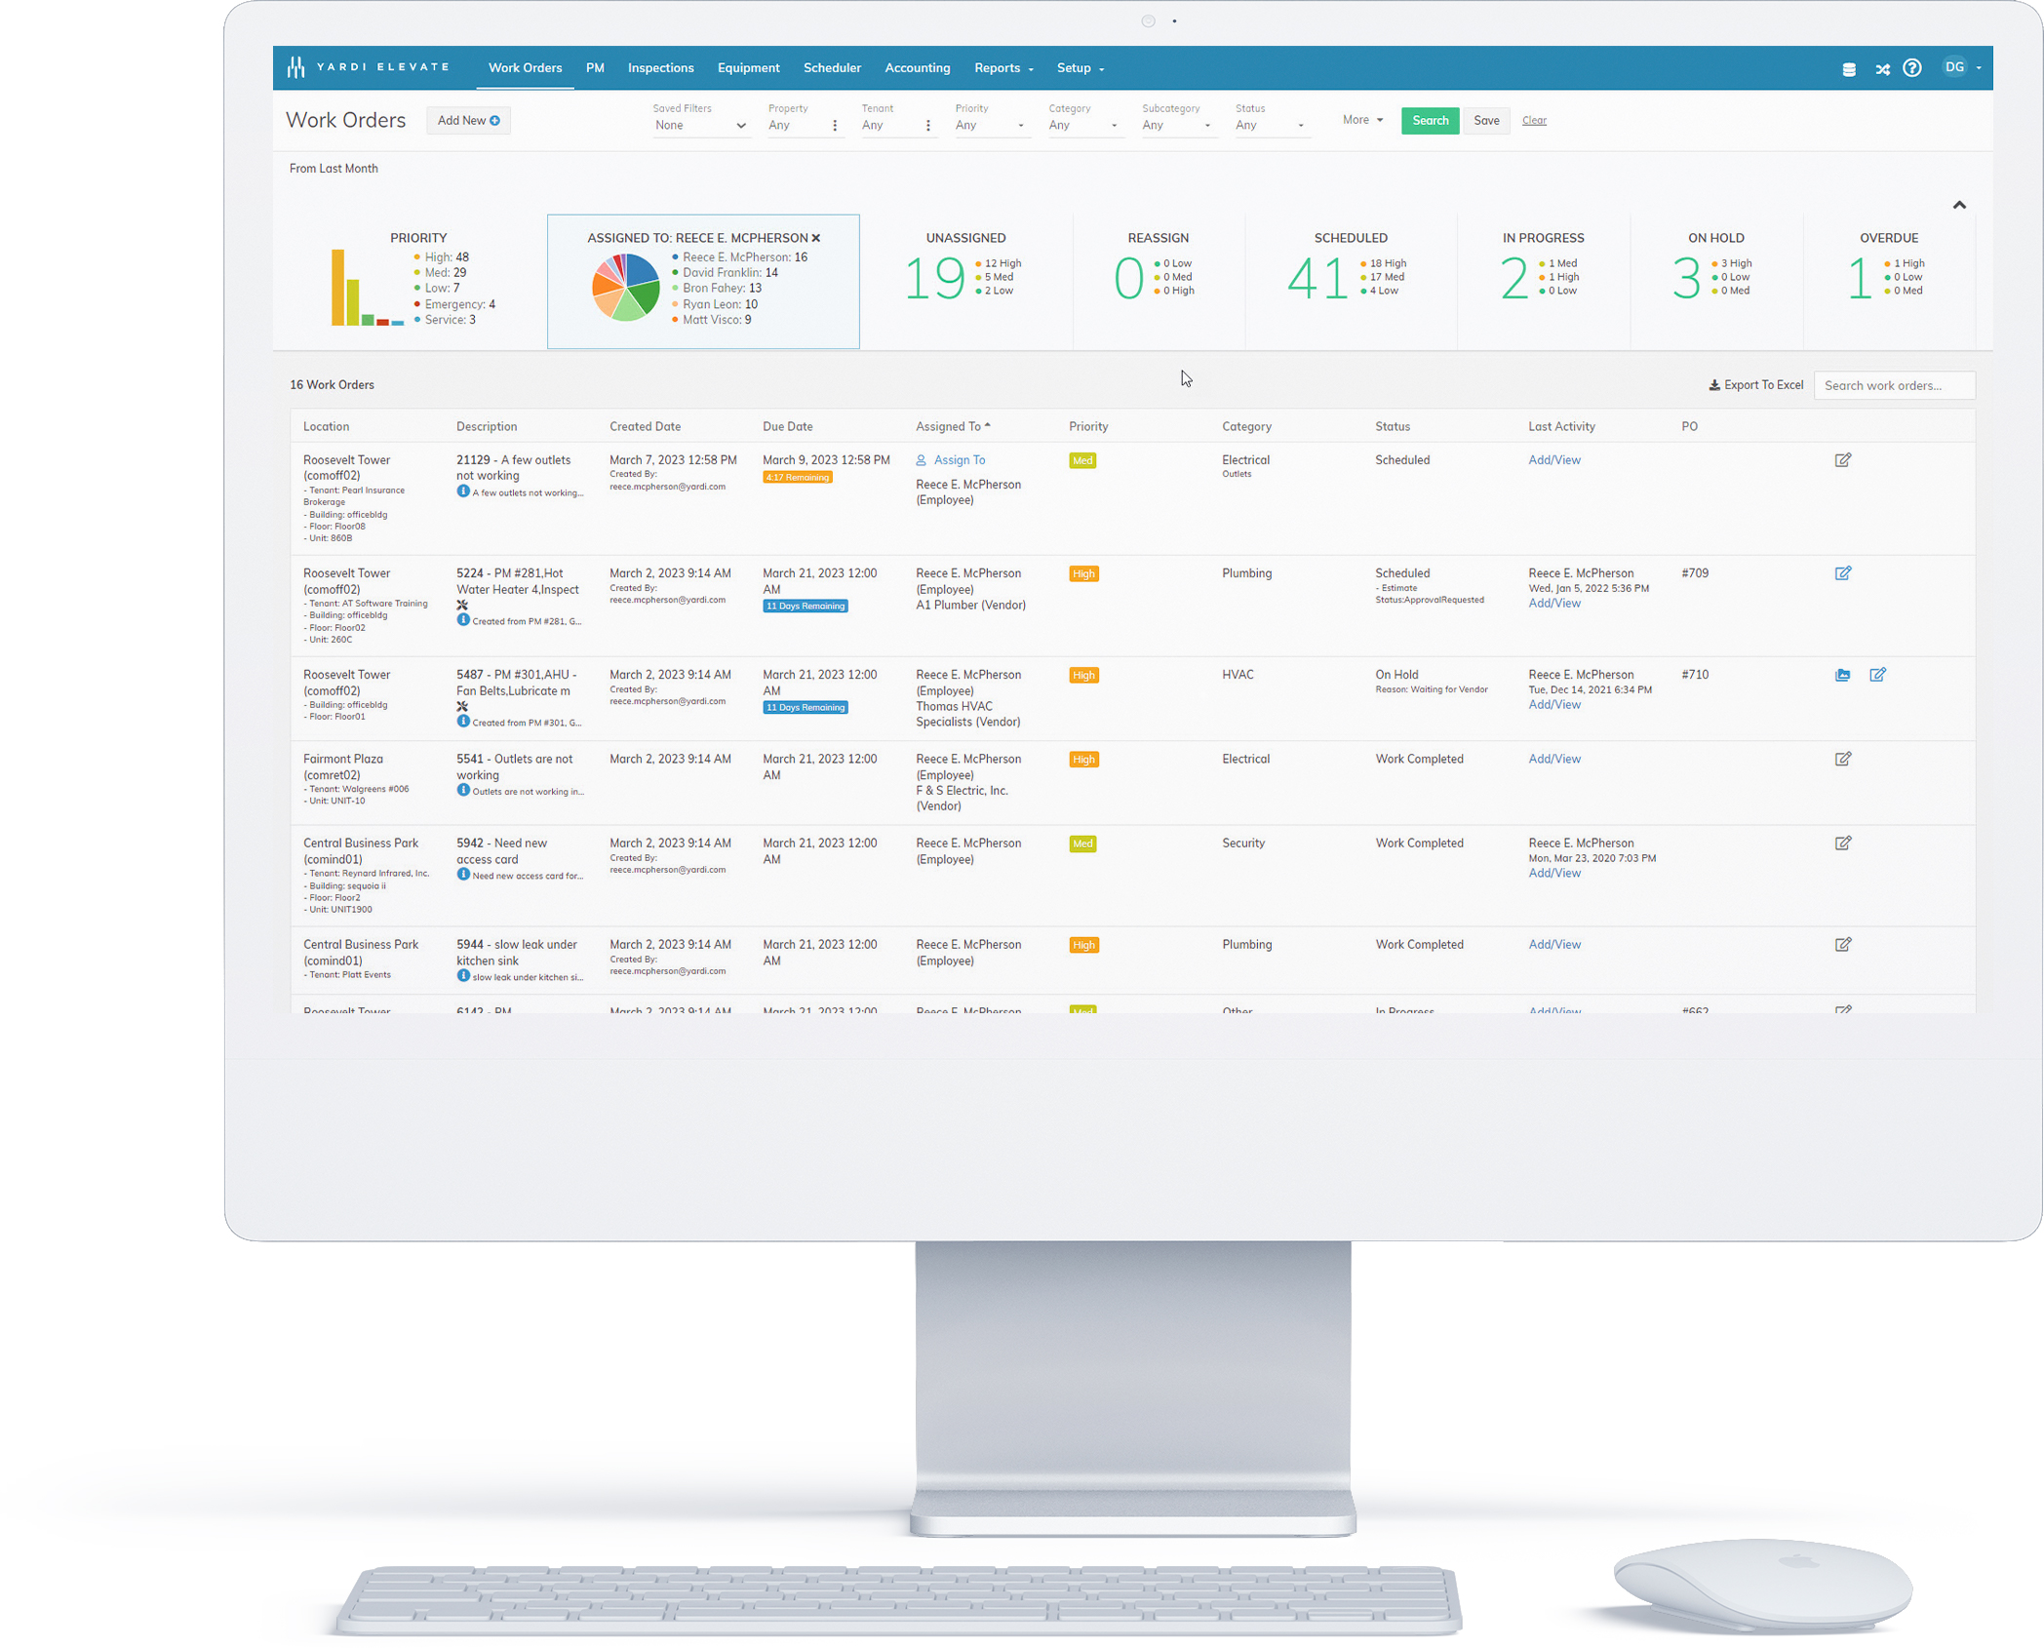Viewport: 2044px width, 1648px height.
Task: Click the help question mark icon
Action: click(1914, 67)
